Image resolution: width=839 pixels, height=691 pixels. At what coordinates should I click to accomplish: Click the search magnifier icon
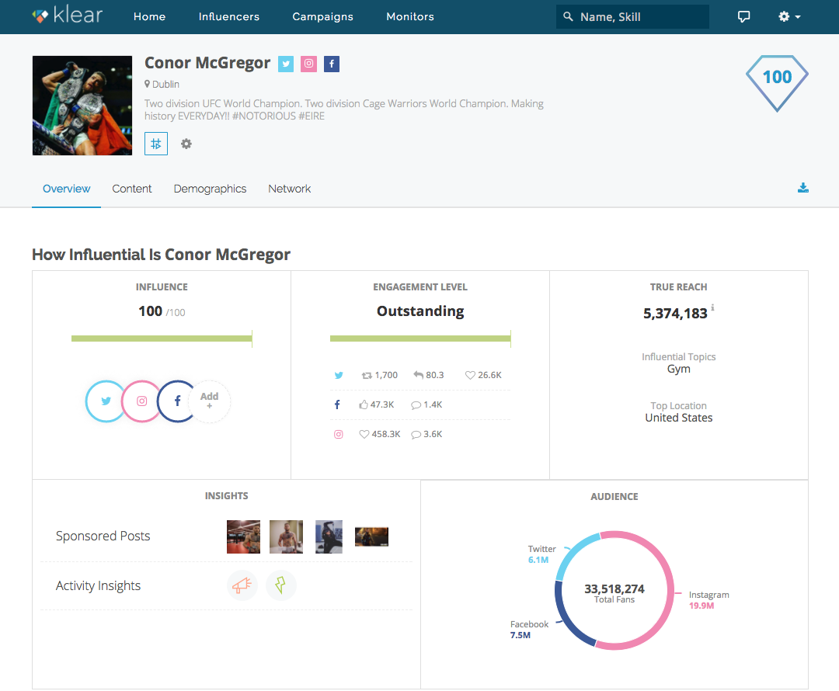pyautogui.click(x=568, y=16)
